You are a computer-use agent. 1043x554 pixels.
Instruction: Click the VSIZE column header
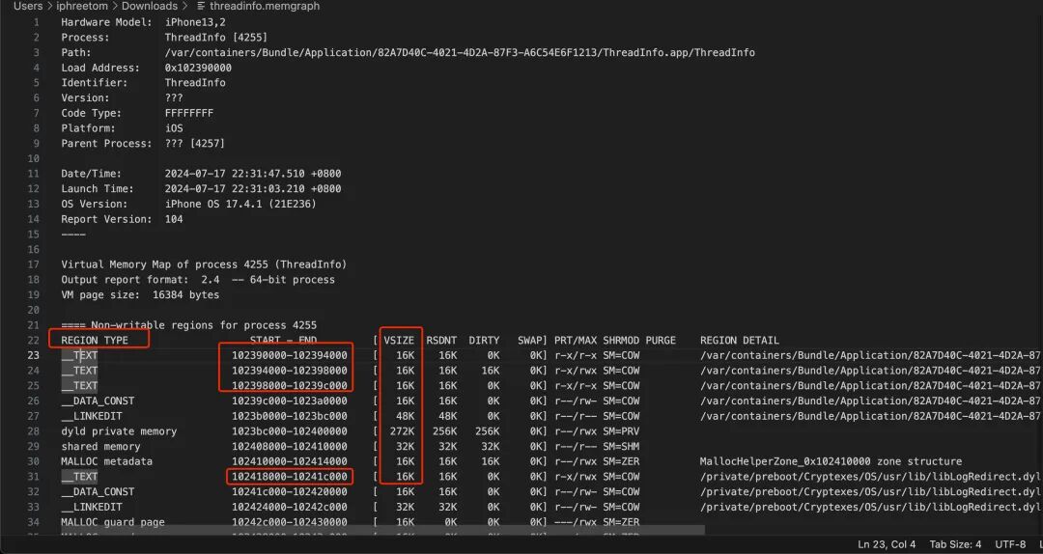click(x=399, y=341)
